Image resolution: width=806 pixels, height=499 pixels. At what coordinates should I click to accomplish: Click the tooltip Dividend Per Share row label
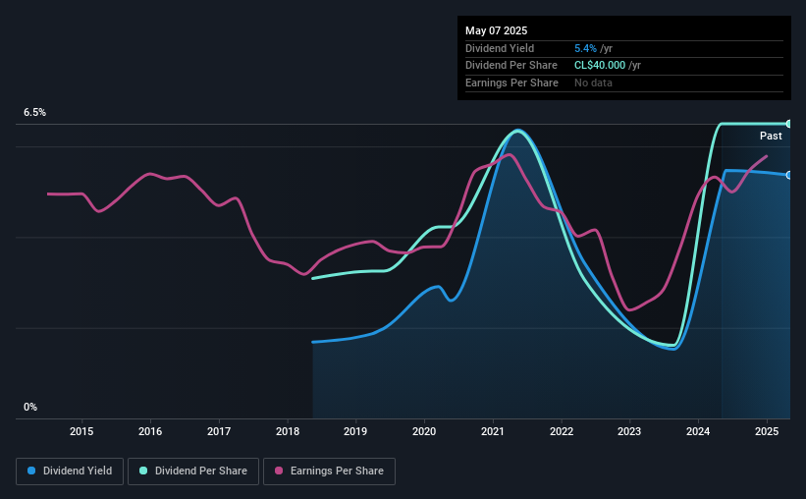[510, 66]
